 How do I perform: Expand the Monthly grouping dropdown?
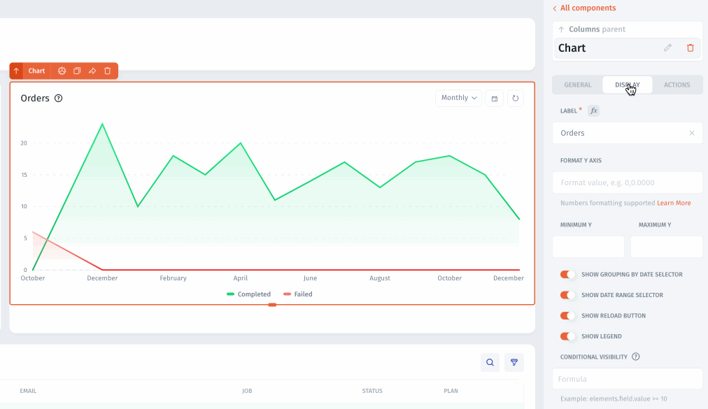458,98
